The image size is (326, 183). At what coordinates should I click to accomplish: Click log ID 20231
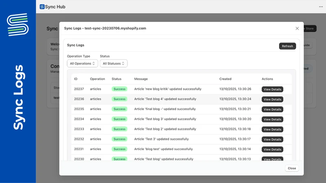click(79, 149)
